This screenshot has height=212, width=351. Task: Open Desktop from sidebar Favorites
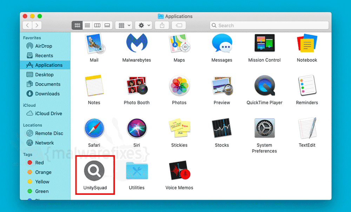(45, 75)
